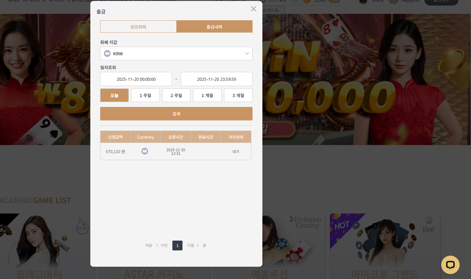Select the 오늘 date range filter
The width and height of the screenshot is (471, 279).
pyautogui.click(x=114, y=95)
